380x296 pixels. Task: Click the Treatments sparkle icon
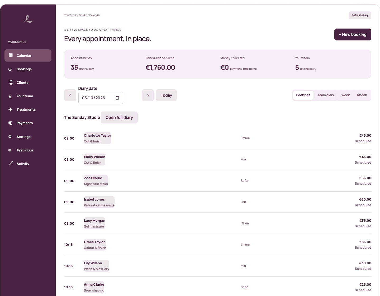pos(10,109)
